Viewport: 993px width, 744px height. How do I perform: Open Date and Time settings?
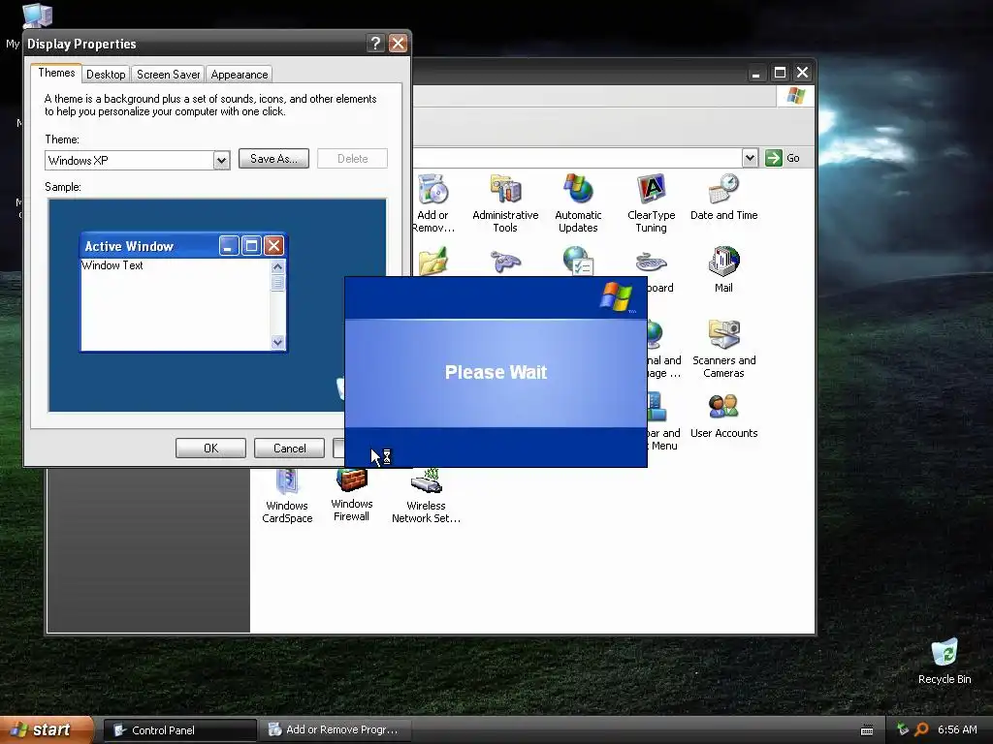coord(723,197)
